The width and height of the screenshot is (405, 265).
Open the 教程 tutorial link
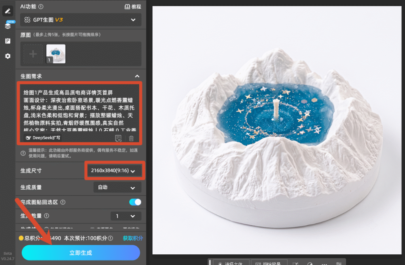133,7
